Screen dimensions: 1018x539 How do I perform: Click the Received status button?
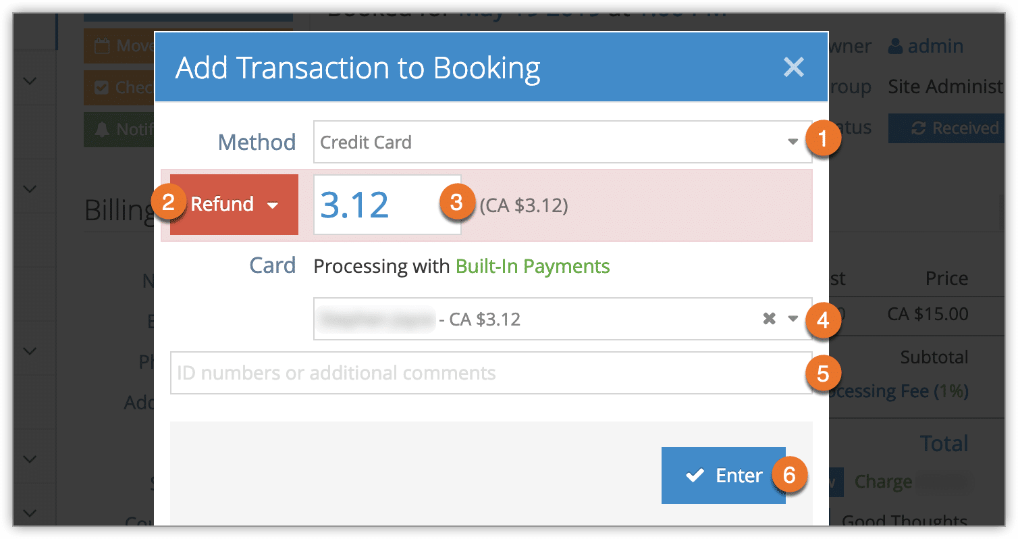(x=945, y=128)
